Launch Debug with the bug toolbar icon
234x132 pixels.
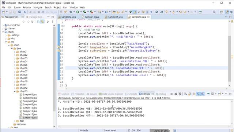coord(71,12)
